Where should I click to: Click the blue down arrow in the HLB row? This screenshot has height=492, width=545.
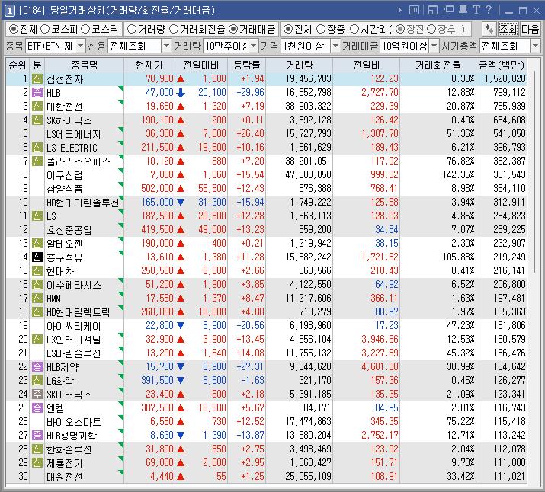click(181, 93)
